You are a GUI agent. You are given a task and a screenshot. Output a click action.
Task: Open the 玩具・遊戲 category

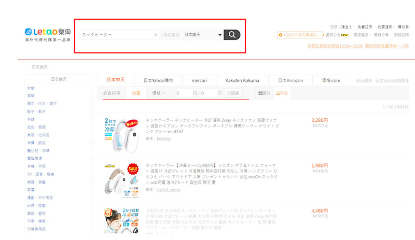click(36, 205)
